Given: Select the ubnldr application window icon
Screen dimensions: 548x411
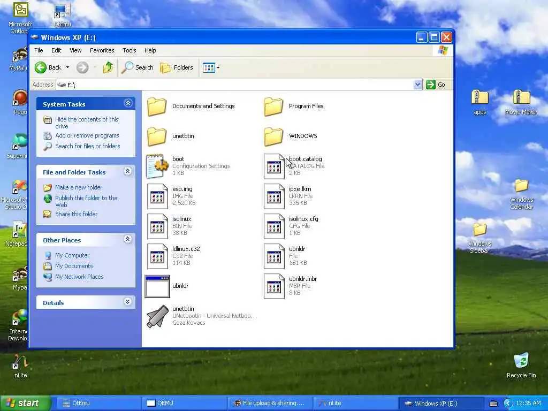Looking at the screenshot, I should coord(157,287).
